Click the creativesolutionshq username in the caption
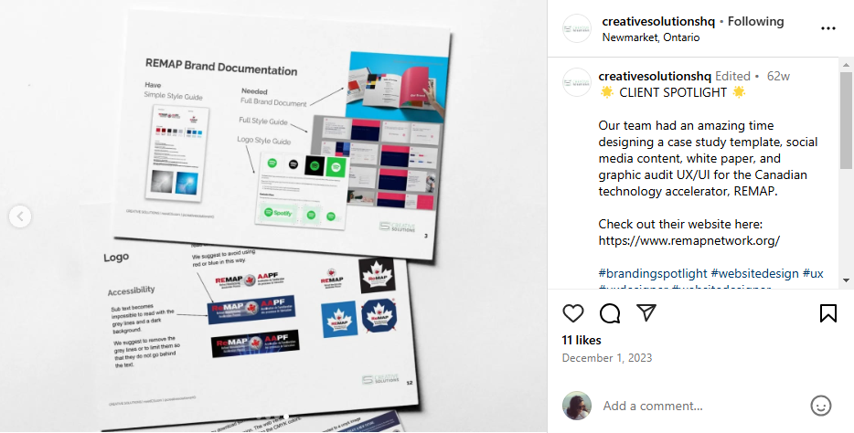854x433 pixels. tap(655, 76)
